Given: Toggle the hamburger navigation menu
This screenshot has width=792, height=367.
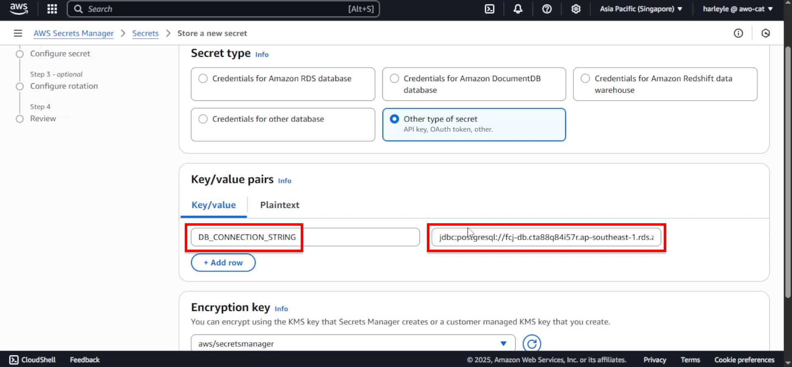Looking at the screenshot, I should (x=18, y=33).
